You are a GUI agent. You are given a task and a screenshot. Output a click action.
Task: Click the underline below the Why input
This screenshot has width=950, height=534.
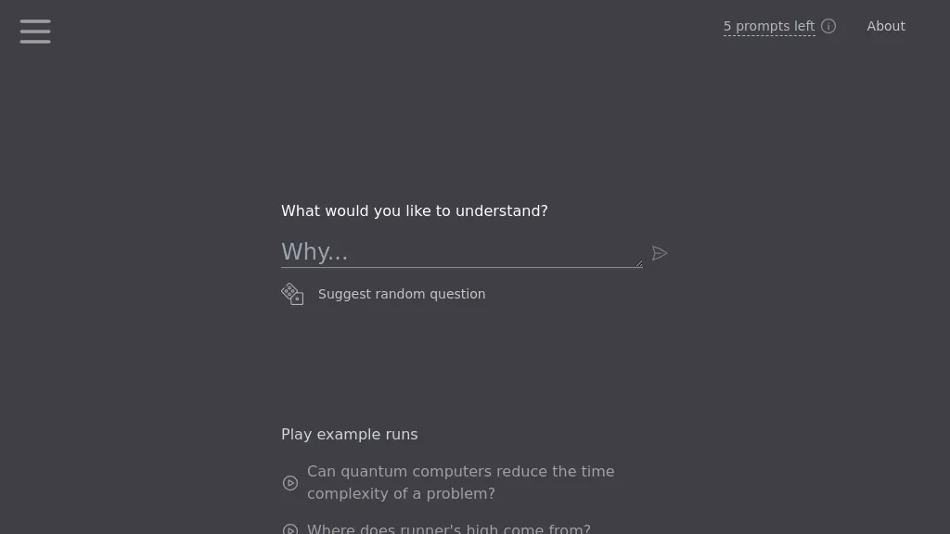(461, 268)
